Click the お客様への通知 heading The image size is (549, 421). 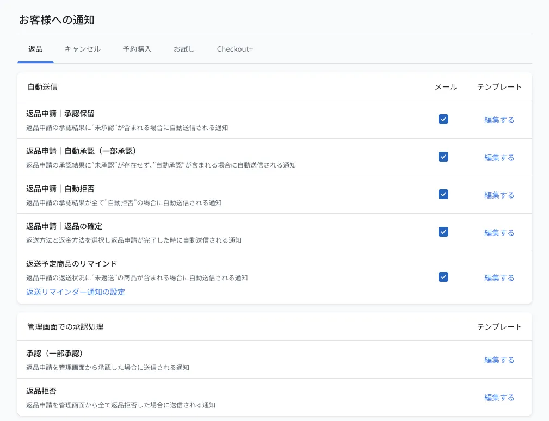(57, 20)
